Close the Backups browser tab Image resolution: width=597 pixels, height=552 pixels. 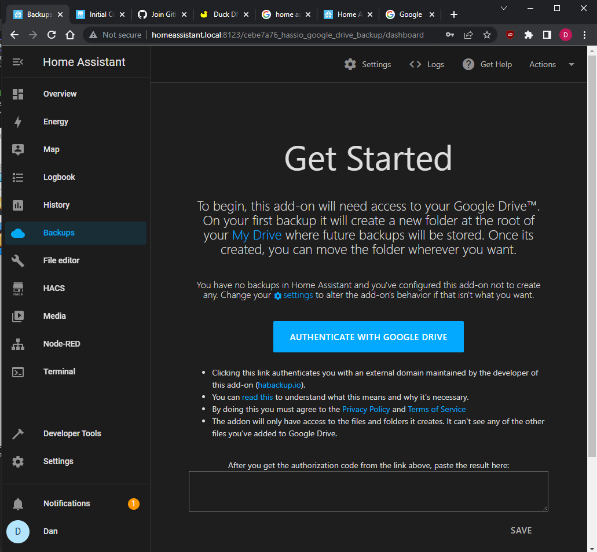60,14
